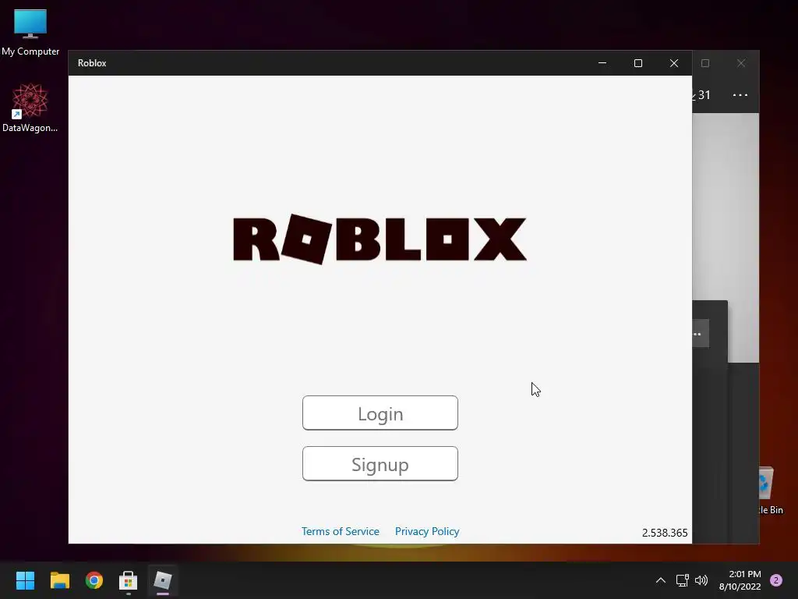
Task: Click the Roblox window title text
Action: click(92, 63)
